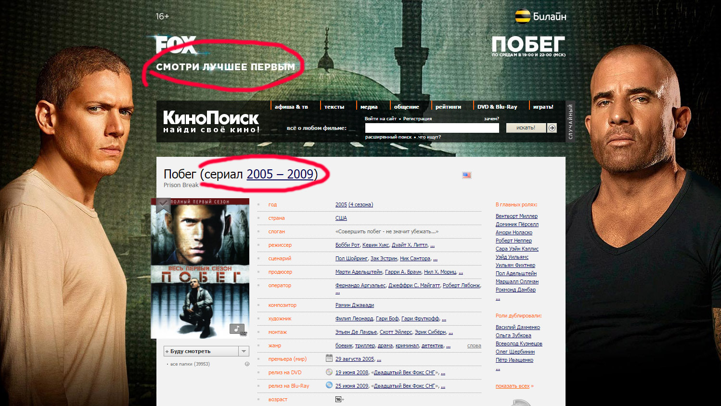The width and height of the screenshot is (721, 406).
Task: Click writer Пол Шойринг link
Action: [351, 259]
